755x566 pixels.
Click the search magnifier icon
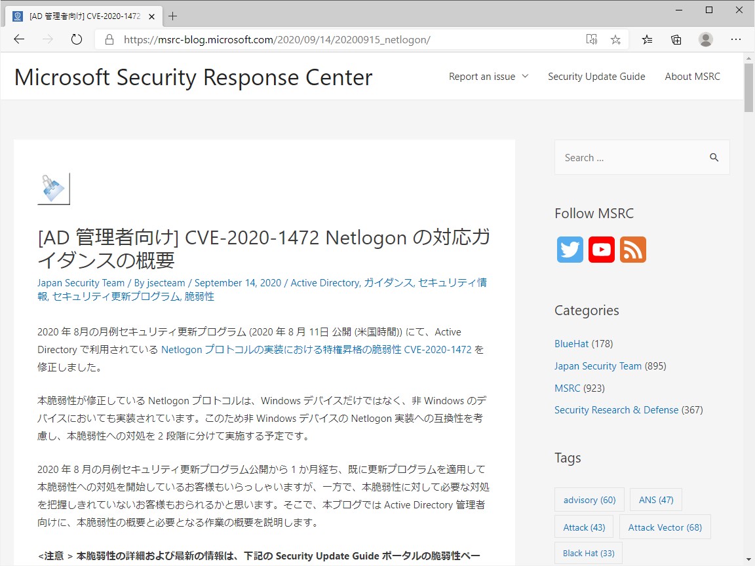pos(714,157)
